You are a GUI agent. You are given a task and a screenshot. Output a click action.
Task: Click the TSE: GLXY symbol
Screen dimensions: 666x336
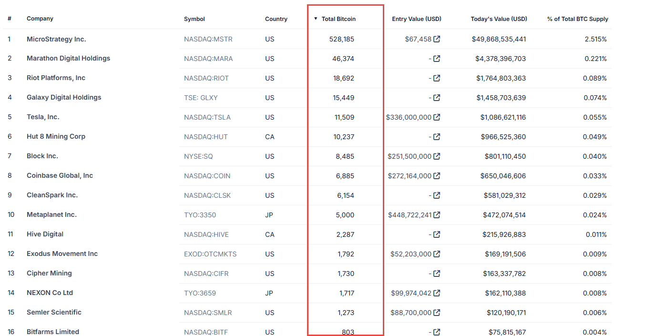[201, 98]
